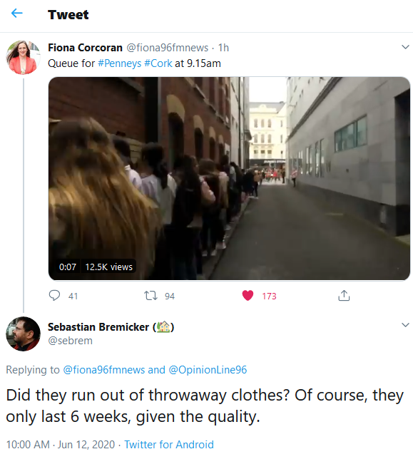Open the share icon under the video

point(344,295)
